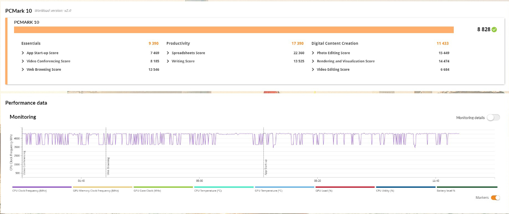Image resolution: width=509 pixels, height=214 pixels.
Task: Click the tan GPU Memory Clock Frequency swatch
Action: coord(103,187)
